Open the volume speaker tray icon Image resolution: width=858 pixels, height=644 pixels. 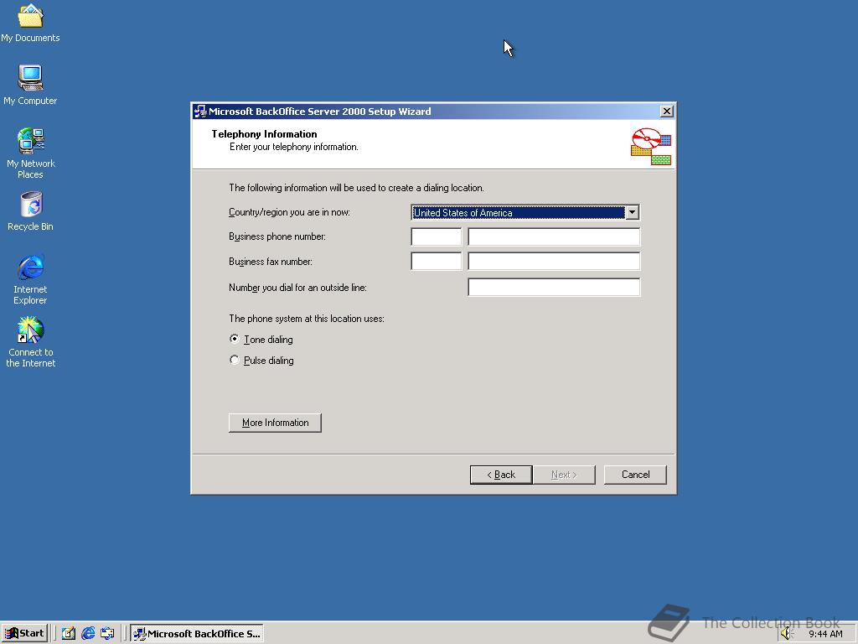787,634
